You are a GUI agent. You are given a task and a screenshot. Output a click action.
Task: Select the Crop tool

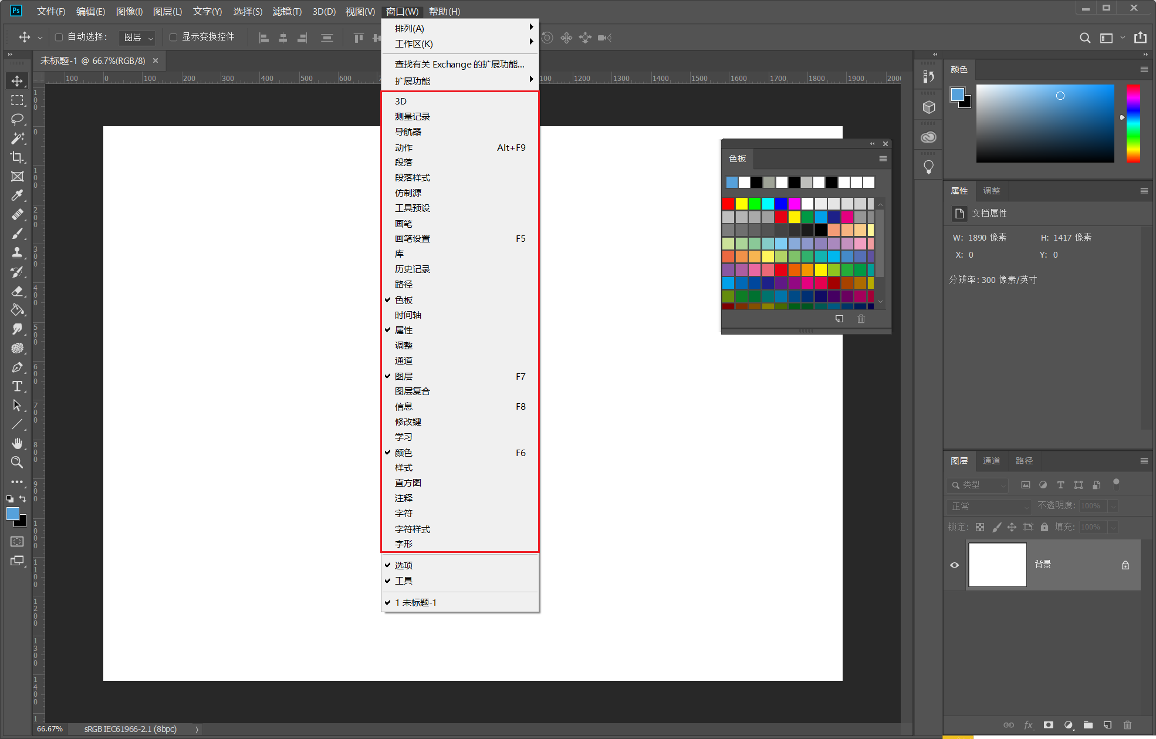17,157
